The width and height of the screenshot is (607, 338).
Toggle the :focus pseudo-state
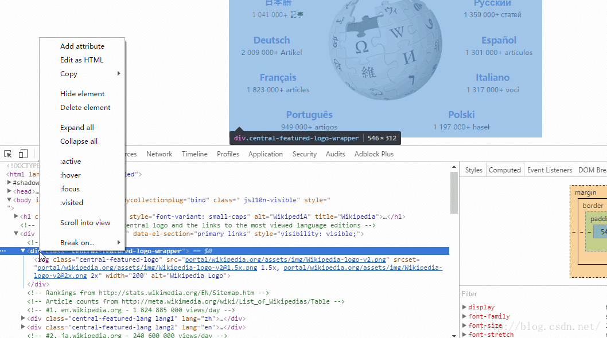82,188
